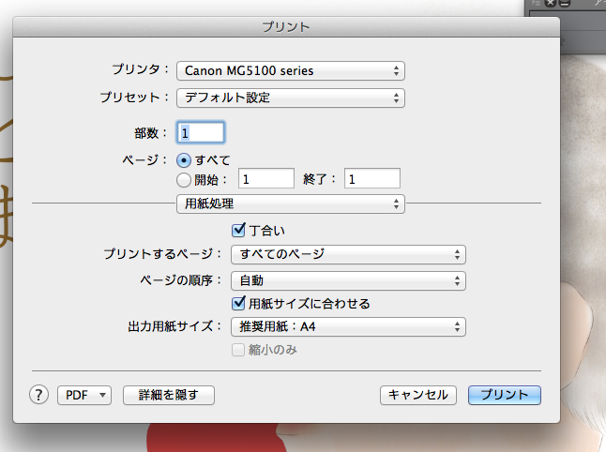Open the デフォルト設定 preset dropdown
Screen dimensions: 606x452
290,97
